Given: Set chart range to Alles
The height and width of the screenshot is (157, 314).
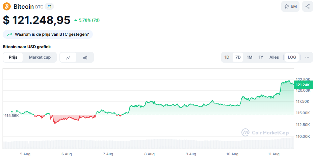Looking at the screenshot, I should (274, 57).
